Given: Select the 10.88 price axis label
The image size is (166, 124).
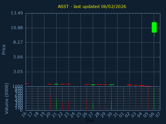Looking at the screenshot, I should point(16,28).
